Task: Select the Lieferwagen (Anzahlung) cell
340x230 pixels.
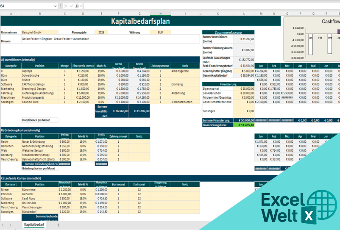Action: [x=40, y=93]
